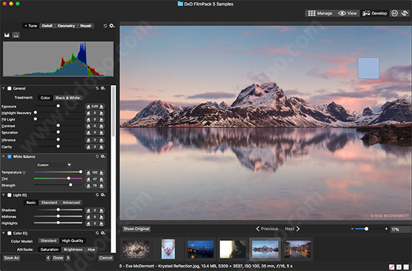Select the Tune tab
This screenshot has width=412, height=271.
click(x=31, y=26)
